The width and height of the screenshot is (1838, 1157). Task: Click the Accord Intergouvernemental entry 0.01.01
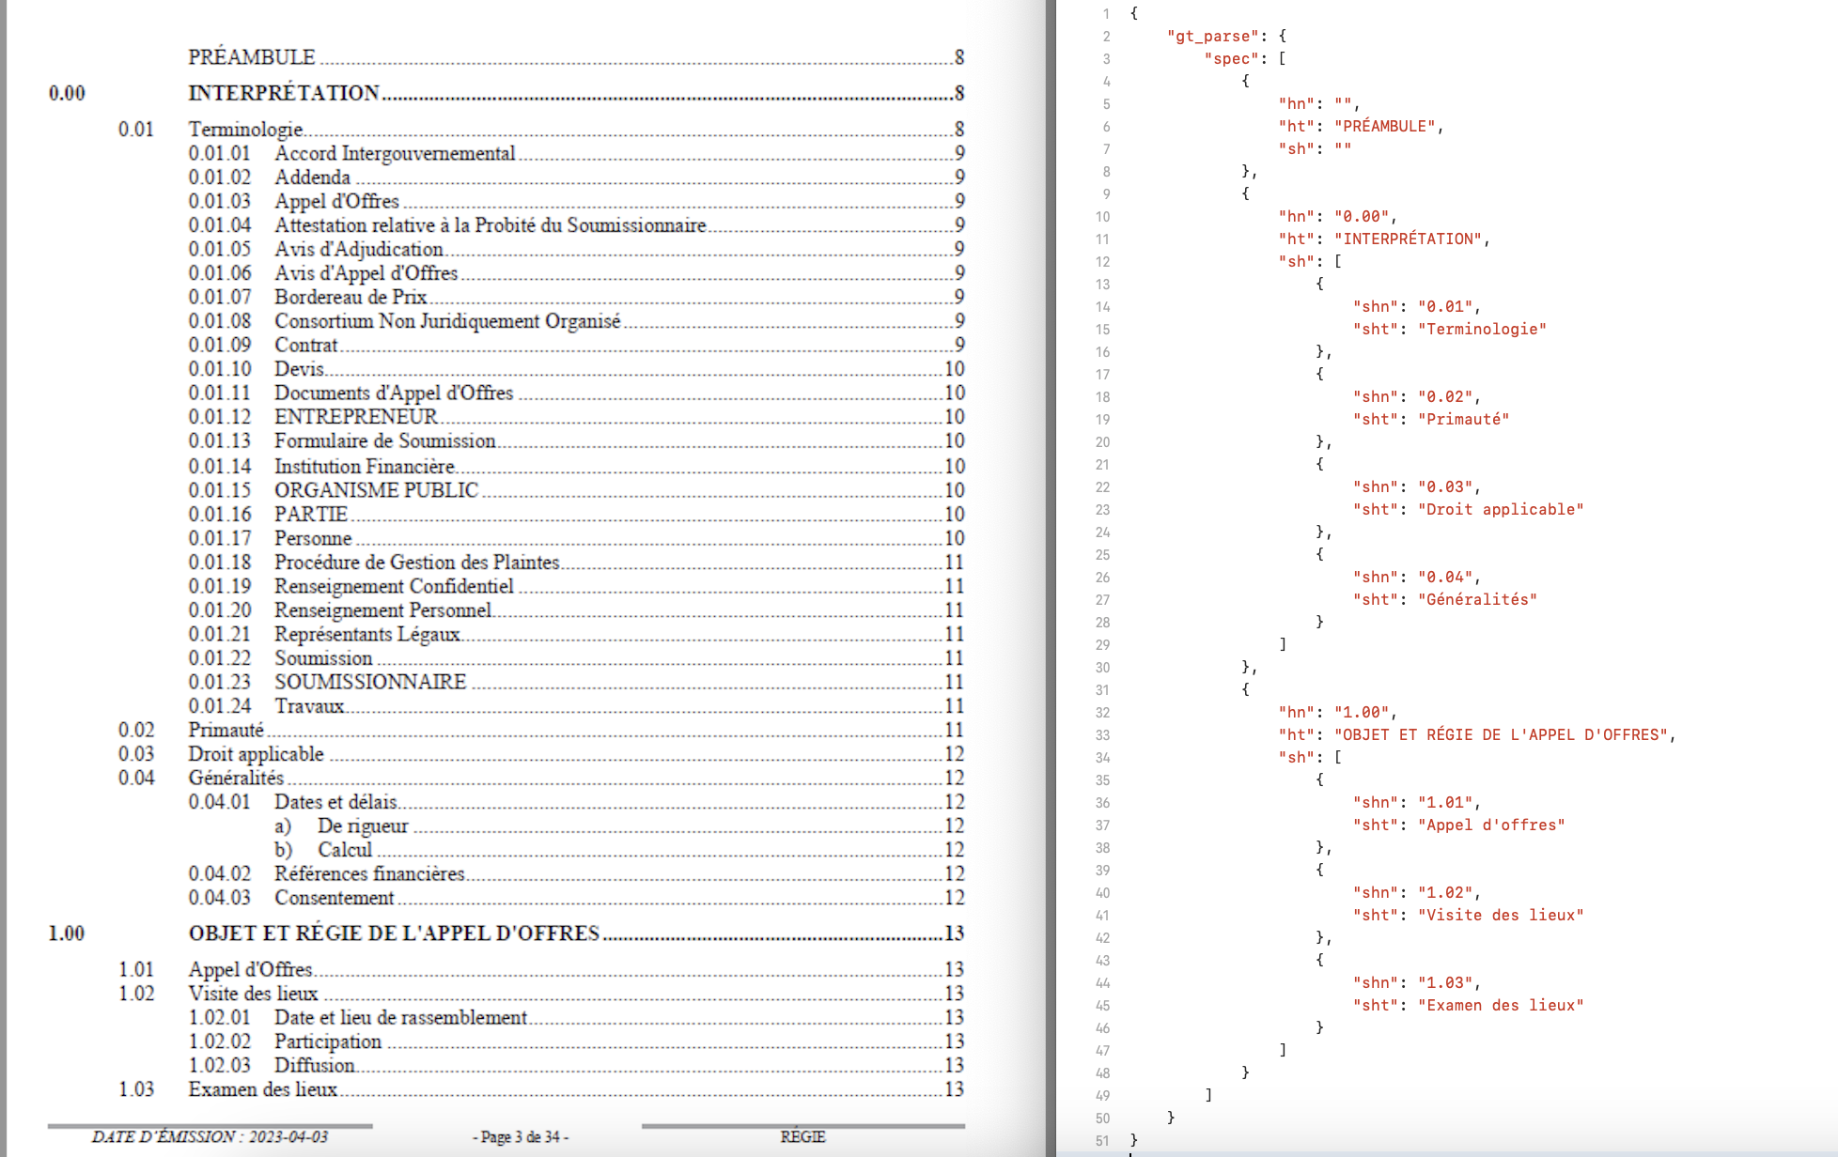(x=395, y=153)
